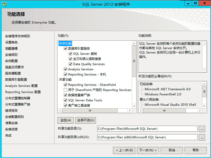
Task: Uncheck Reporting Services - SharePoint checkbox
Action: tap(65, 85)
